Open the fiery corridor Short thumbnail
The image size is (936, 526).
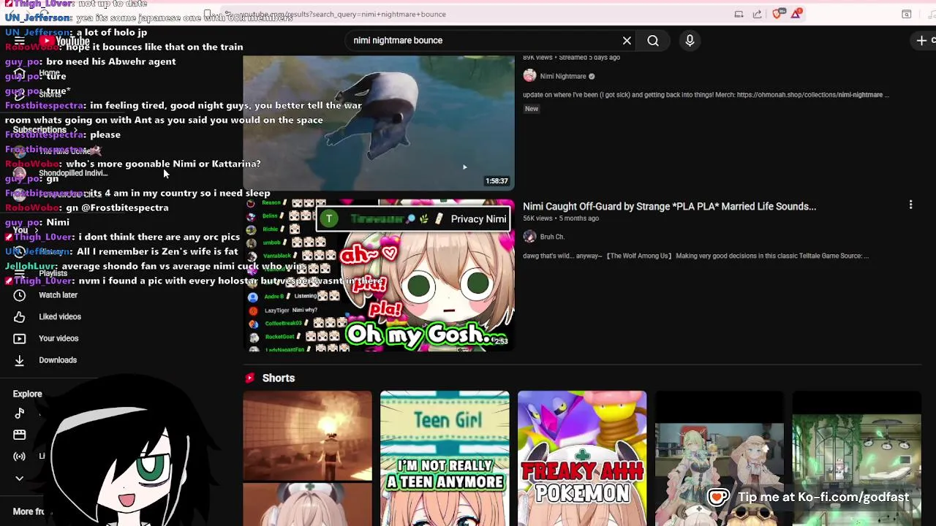308,458
